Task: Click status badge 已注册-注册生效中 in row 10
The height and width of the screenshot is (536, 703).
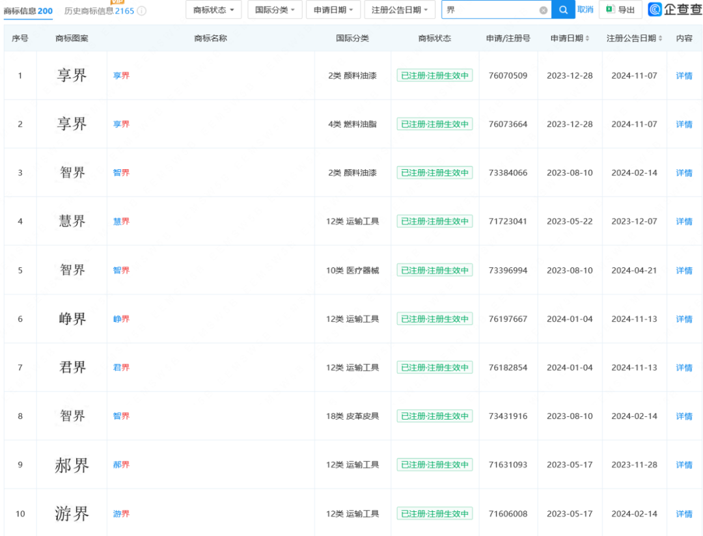Action: point(434,514)
